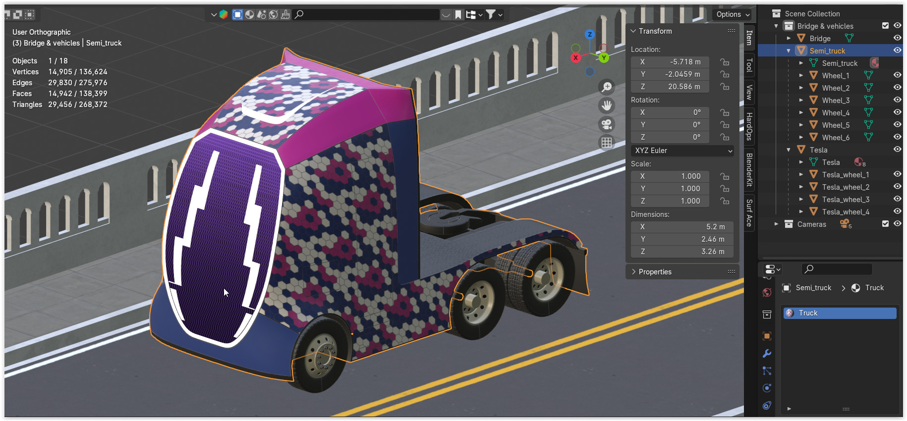Open the Physics properties tab icon
Image resolution: width=907 pixels, height=421 pixels.
coord(767,388)
